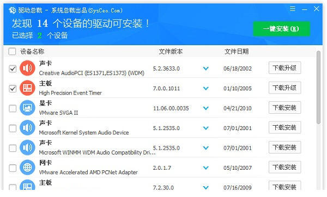Click the green 一键安装 button
Image resolution: width=327 pixels, height=197 pixels.
pyautogui.click(x=281, y=29)
